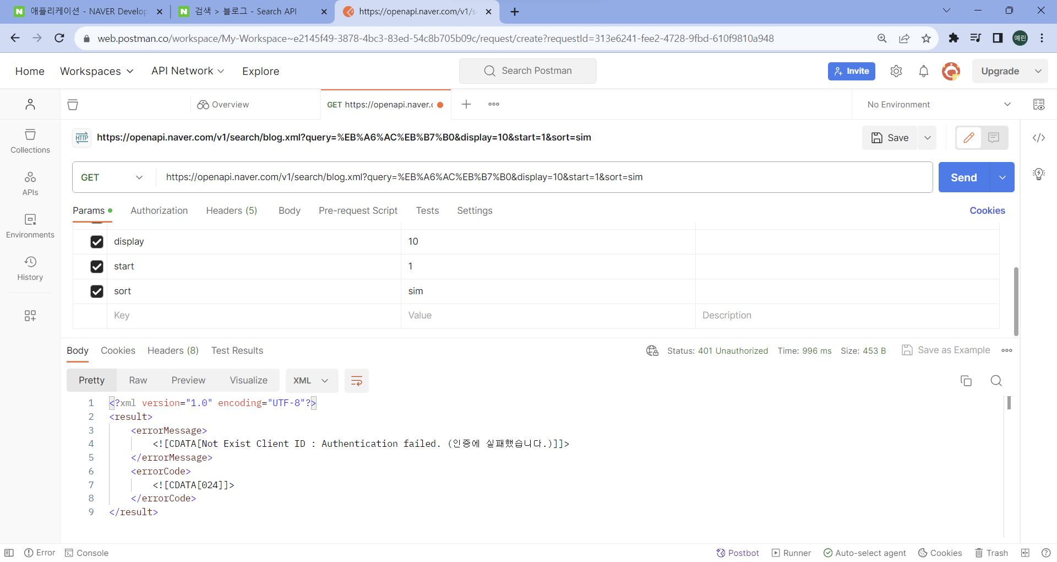The image size is (1057, 562).
Task: Open Environments in the sidebar
Action: pyautogui.click(x=30, y=226)
